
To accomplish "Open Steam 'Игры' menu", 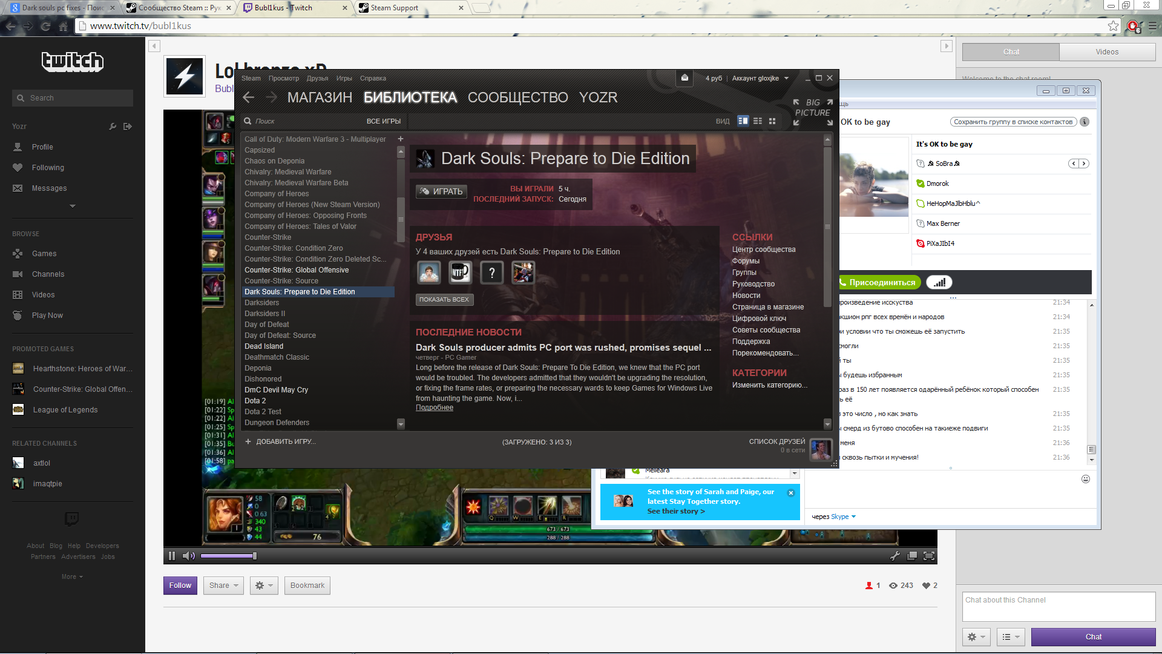I will pos(344,78).
